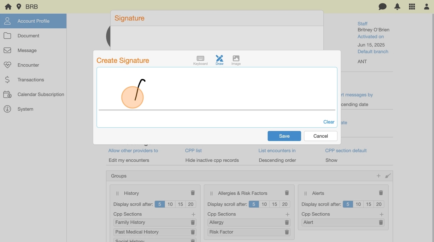Add a Cpp Section to History group
Image resolution: width=434 pixels, height=242 pixels.
click(193, 214)
